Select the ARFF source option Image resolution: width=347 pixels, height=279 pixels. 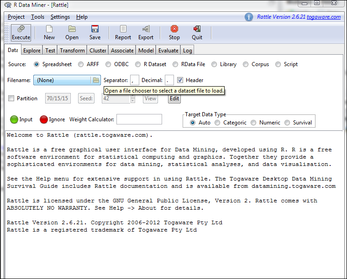click(x=81, y=64)
